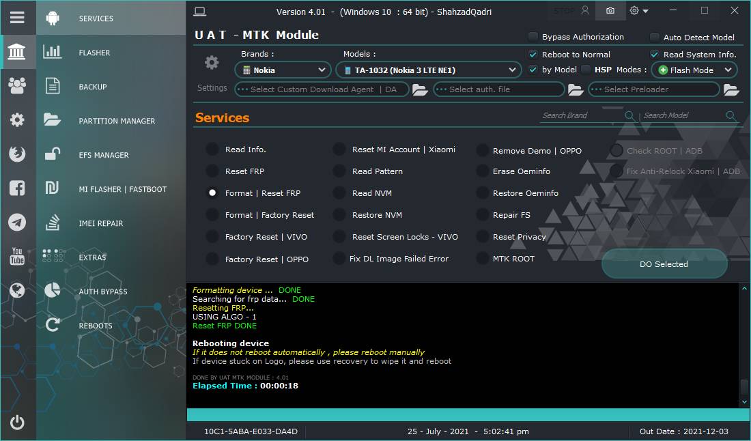Click the YouTube icon in sidebar
This screenshot has width=751, height=441.
pos(17,256)
